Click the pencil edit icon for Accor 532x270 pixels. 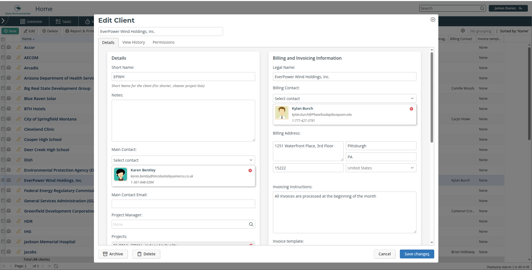(19, 47)
